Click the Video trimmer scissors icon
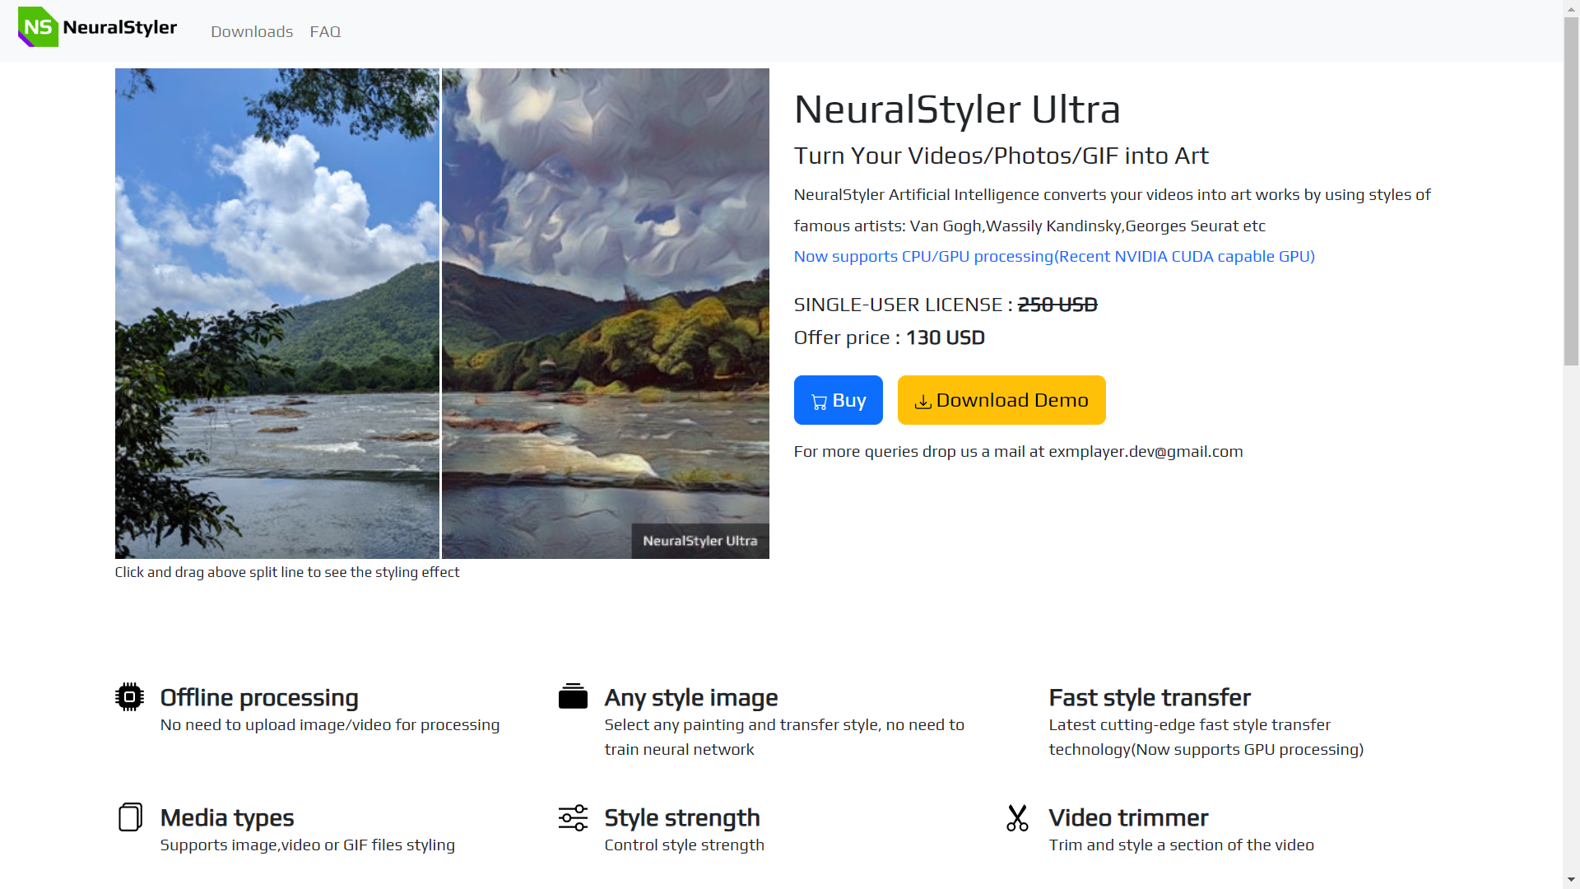 (x=1017, y=817)
